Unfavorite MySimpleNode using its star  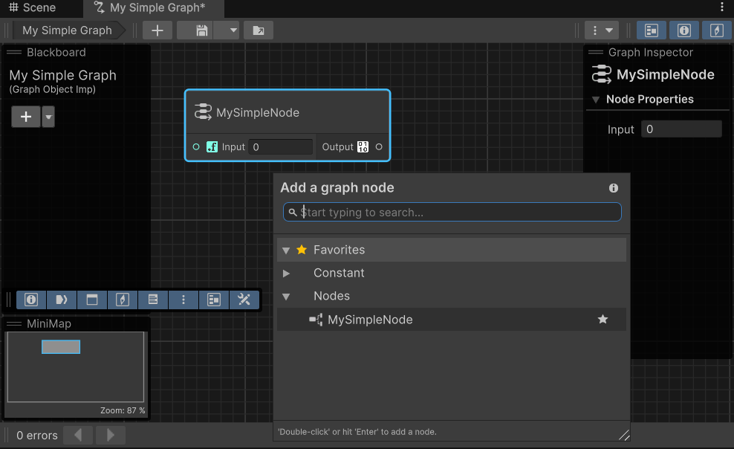point(603,320)
